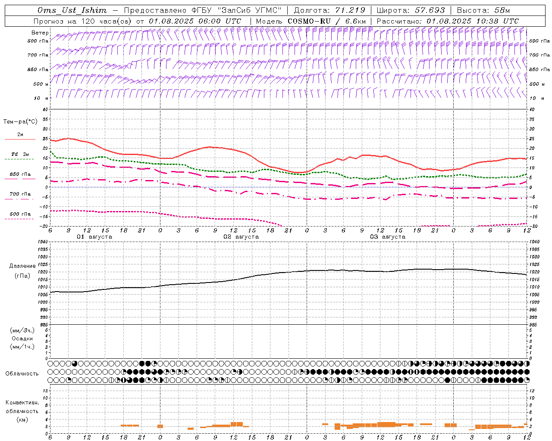Select the text Предоставлено ФГБУ "ЗапСиб УГМС"
The image size is (552, 441).
(203, 10)
